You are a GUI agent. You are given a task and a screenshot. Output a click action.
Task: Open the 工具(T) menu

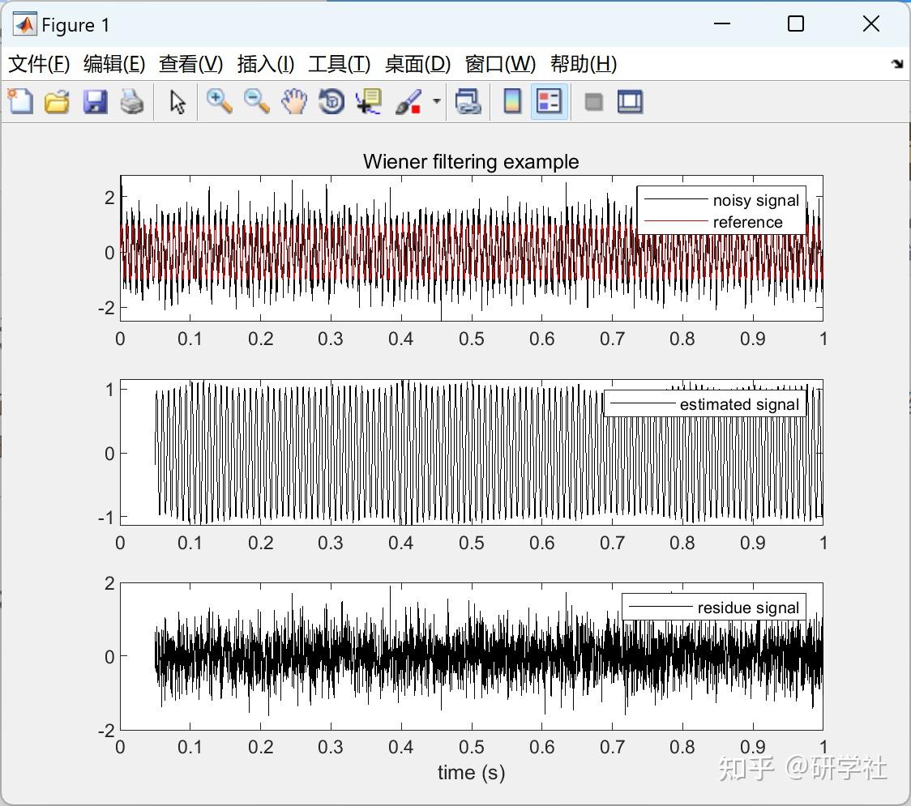pyautogui.click(x=340, y=64)
